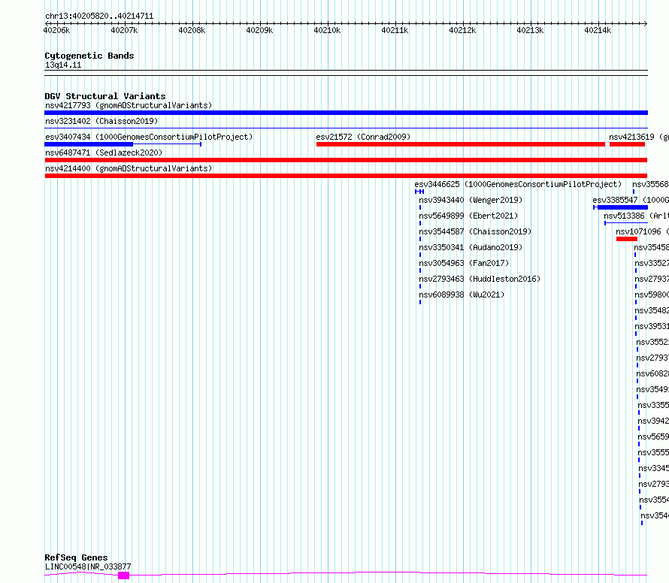Click the RefSeq Genes track title

[x=77, y=557]
